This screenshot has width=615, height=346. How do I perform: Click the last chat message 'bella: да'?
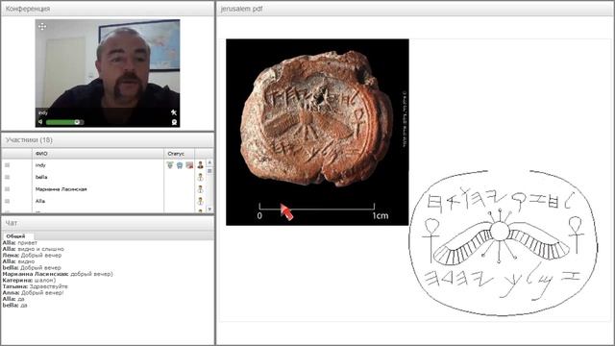click(15, 306)
